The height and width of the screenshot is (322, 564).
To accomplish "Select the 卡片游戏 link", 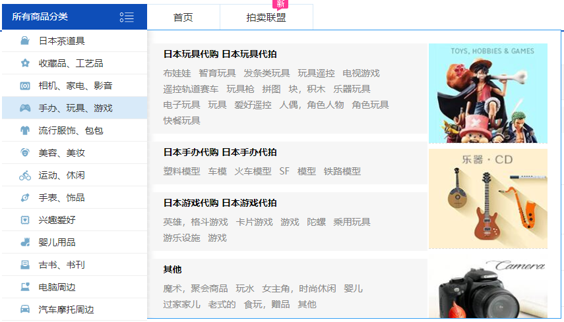I will 254,222.
